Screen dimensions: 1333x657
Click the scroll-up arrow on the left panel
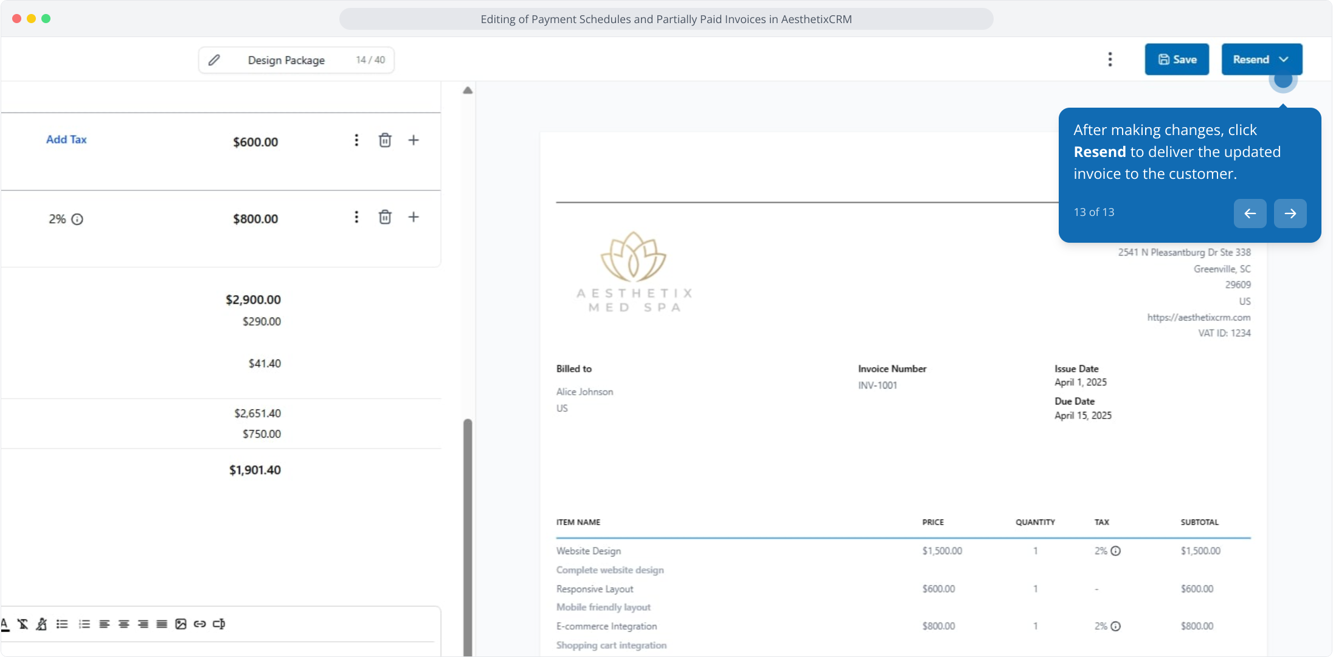(467, 91)
